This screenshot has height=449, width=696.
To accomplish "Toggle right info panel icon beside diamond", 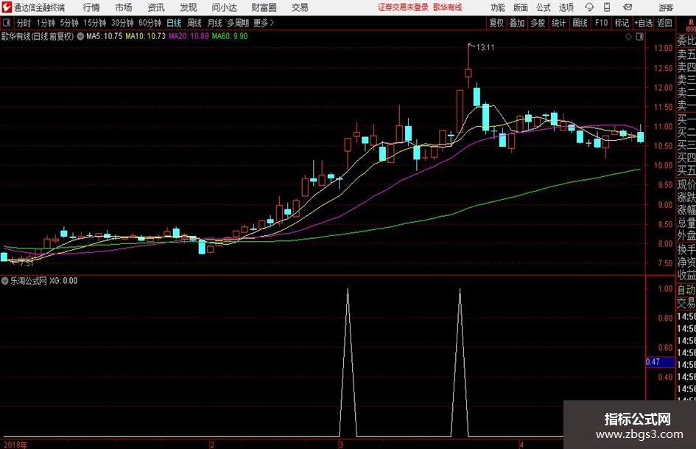I will tap(639, 37).
